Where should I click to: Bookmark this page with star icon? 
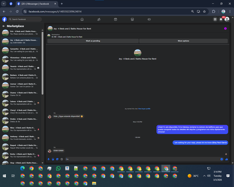[x=205, y=12]
